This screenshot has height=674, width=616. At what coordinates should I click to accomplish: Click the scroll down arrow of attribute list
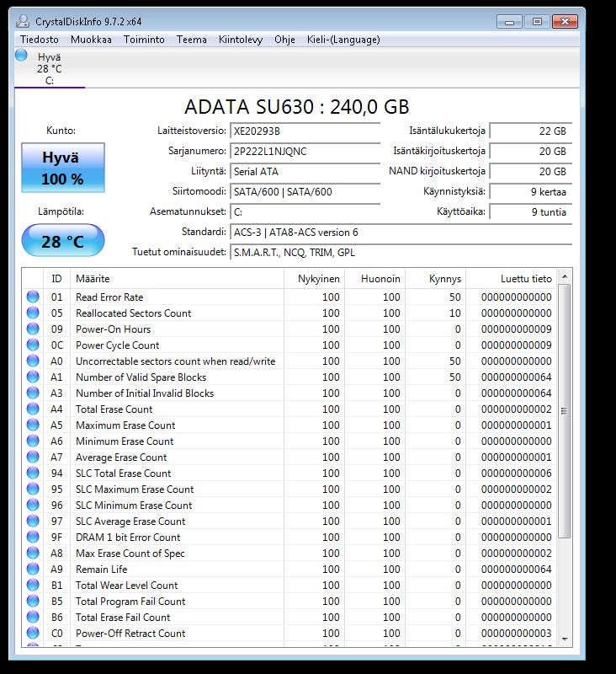565,639
